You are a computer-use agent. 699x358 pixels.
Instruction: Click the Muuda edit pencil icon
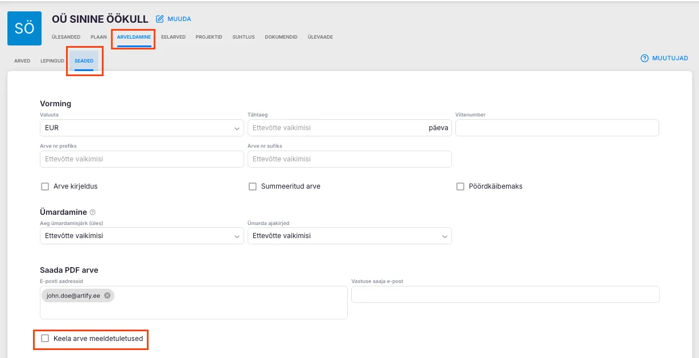pos(160,19)
